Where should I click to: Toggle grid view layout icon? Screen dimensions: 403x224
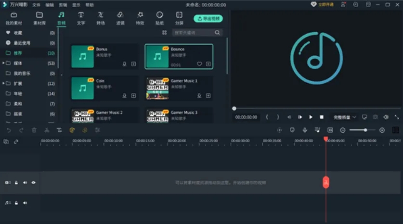(165, 33)
